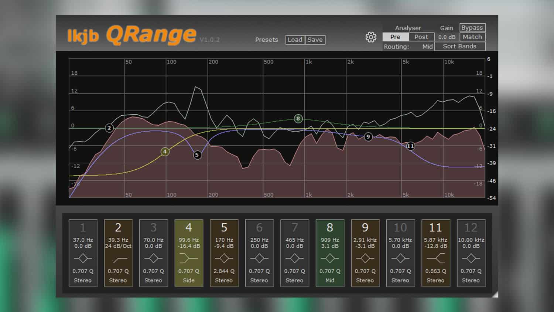Change band 8's Mid routing
The height and width of the screenshot is (312, 554).
pos(330,281)
